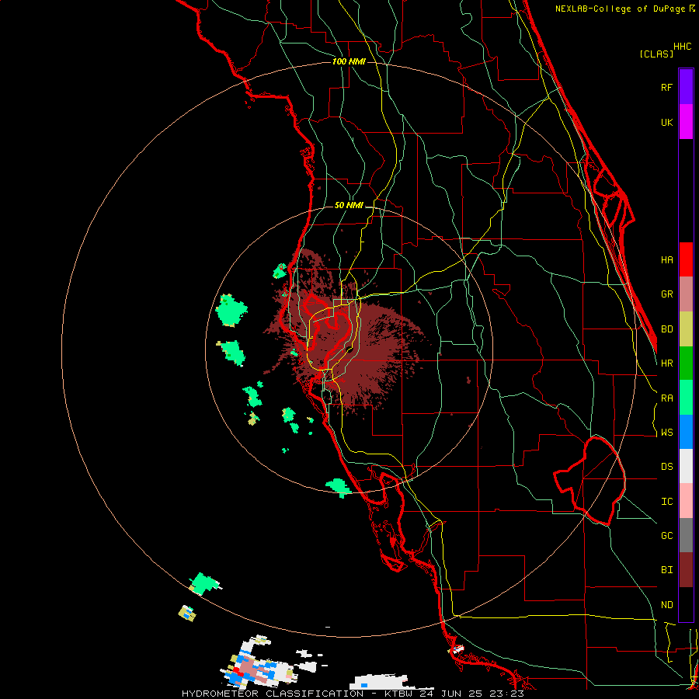
Task: Click the DS white legend swatch
Action: point(686,466)
